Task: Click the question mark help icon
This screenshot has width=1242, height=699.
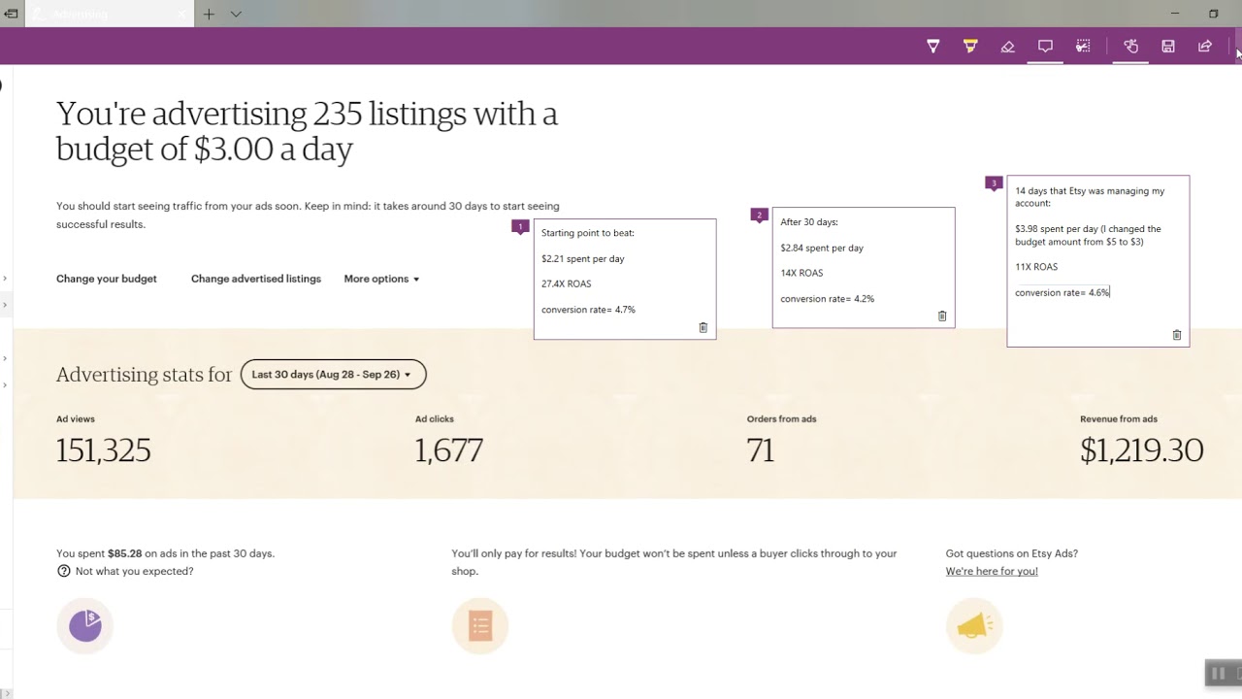Action: click(63, 571)
